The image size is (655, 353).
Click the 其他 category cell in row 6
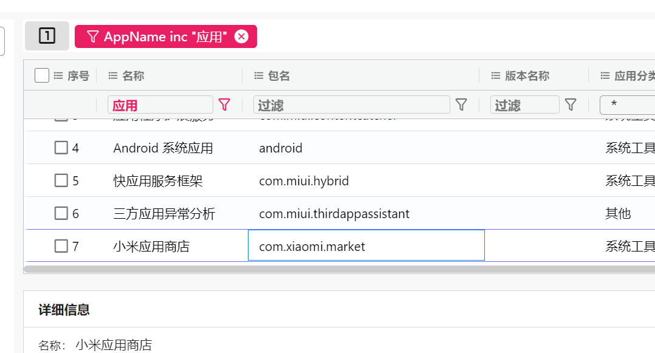click(618, 213)
